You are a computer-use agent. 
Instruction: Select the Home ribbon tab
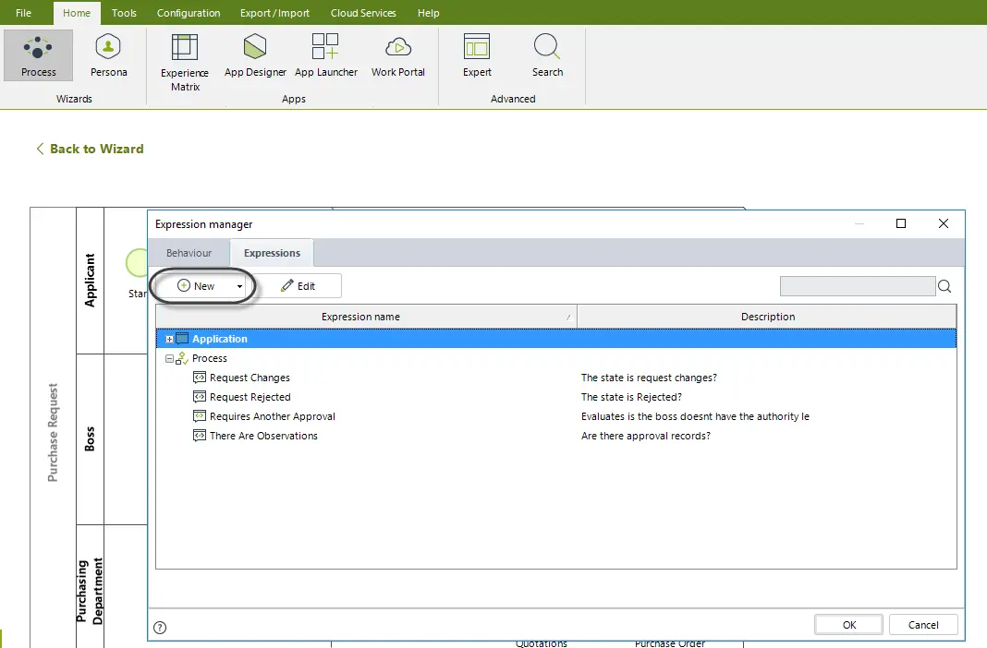point(77,13)
